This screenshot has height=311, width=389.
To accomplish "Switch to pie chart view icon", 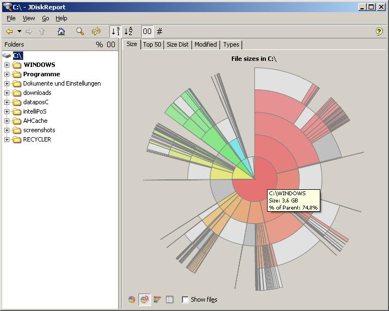I will [x=132, y=299].
